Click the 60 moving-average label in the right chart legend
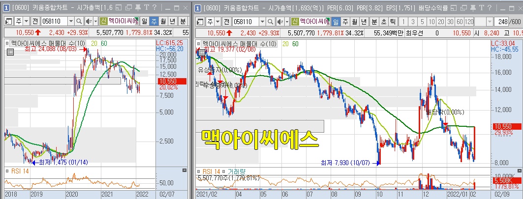The width and height of the screenshot is (523, 199). coord(296,44)
